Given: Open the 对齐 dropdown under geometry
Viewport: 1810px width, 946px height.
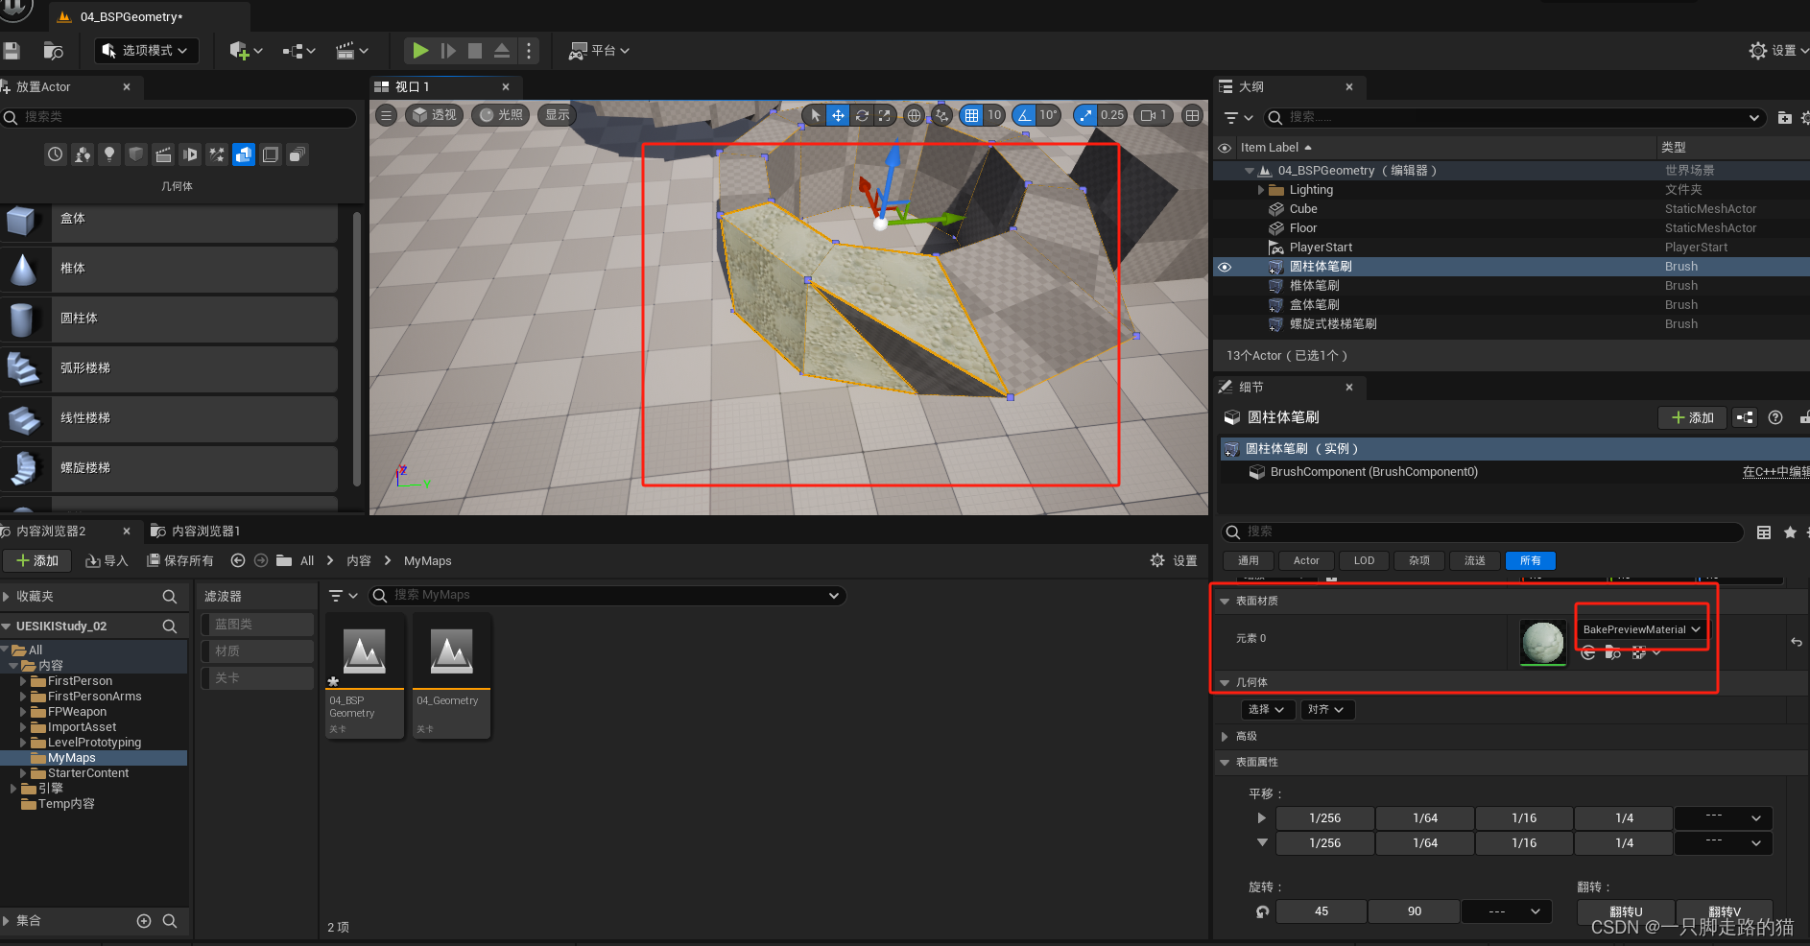Looking at the screenshot, I should click(1328, 710).
